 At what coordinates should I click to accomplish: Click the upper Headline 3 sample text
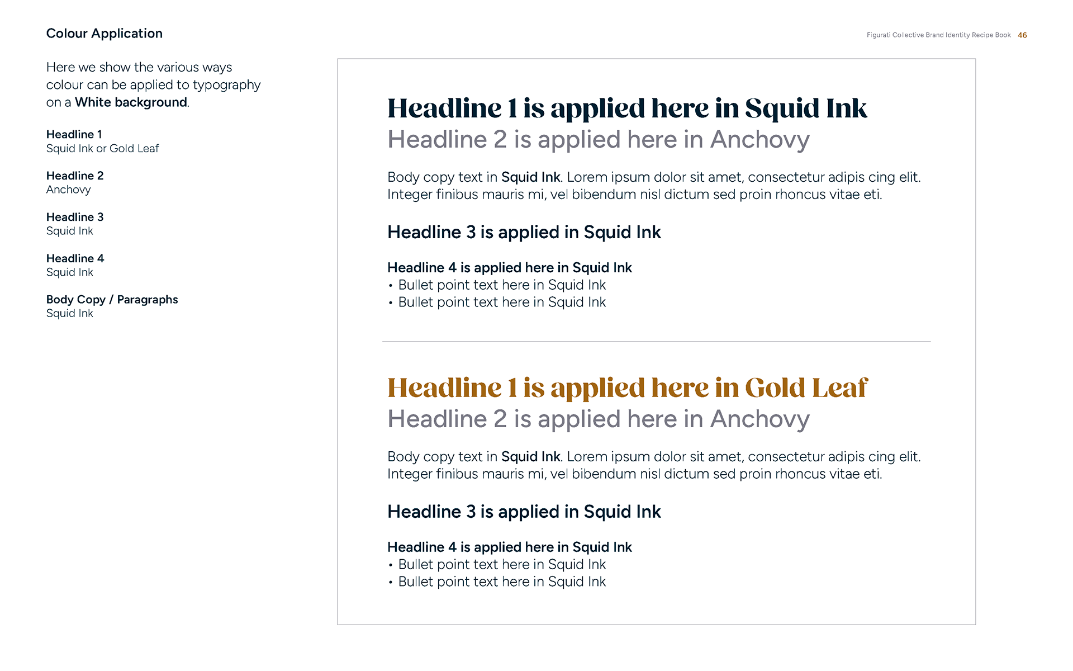click(x=524, y=233)
